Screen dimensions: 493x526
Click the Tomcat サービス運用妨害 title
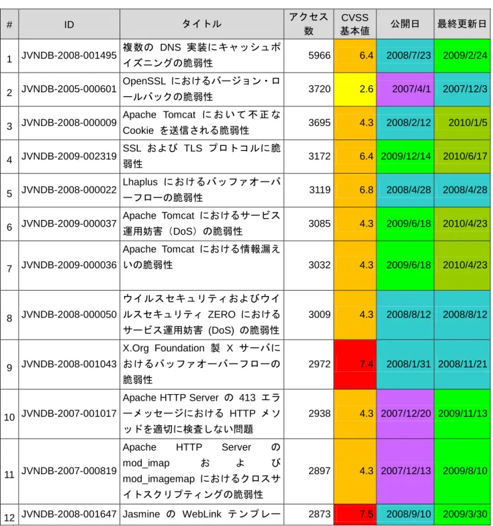pyautogui.click(x=201, y=223)
